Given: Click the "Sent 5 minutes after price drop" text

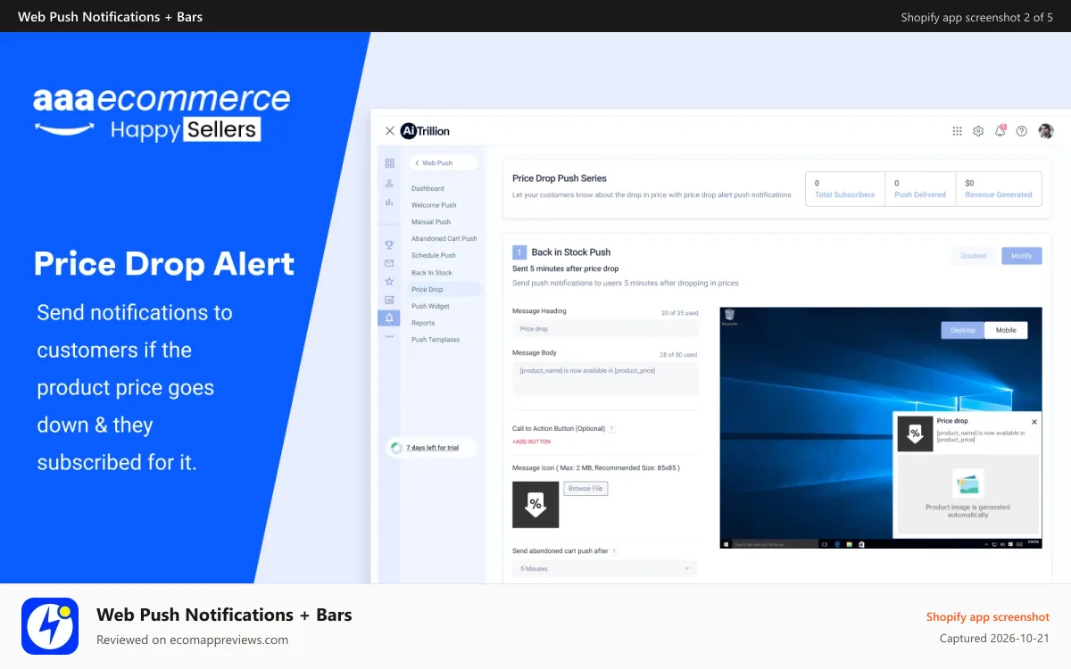Looking at the screenshot, I should coord(566,268).
